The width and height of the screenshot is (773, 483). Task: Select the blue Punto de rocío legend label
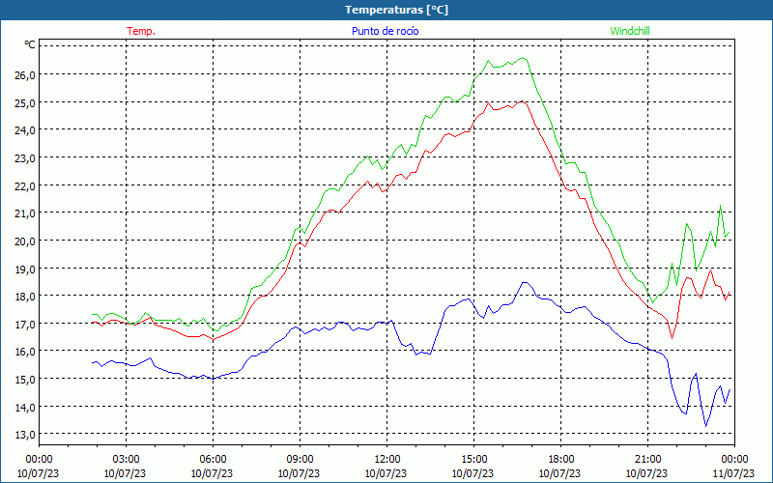(x=385, y=31)
